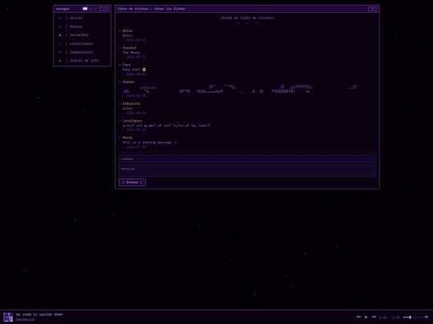The width and height of the screenshot is (433, 324).
Task: Select the ElBurrito guestbook name
Action: (x=132, y=103)
